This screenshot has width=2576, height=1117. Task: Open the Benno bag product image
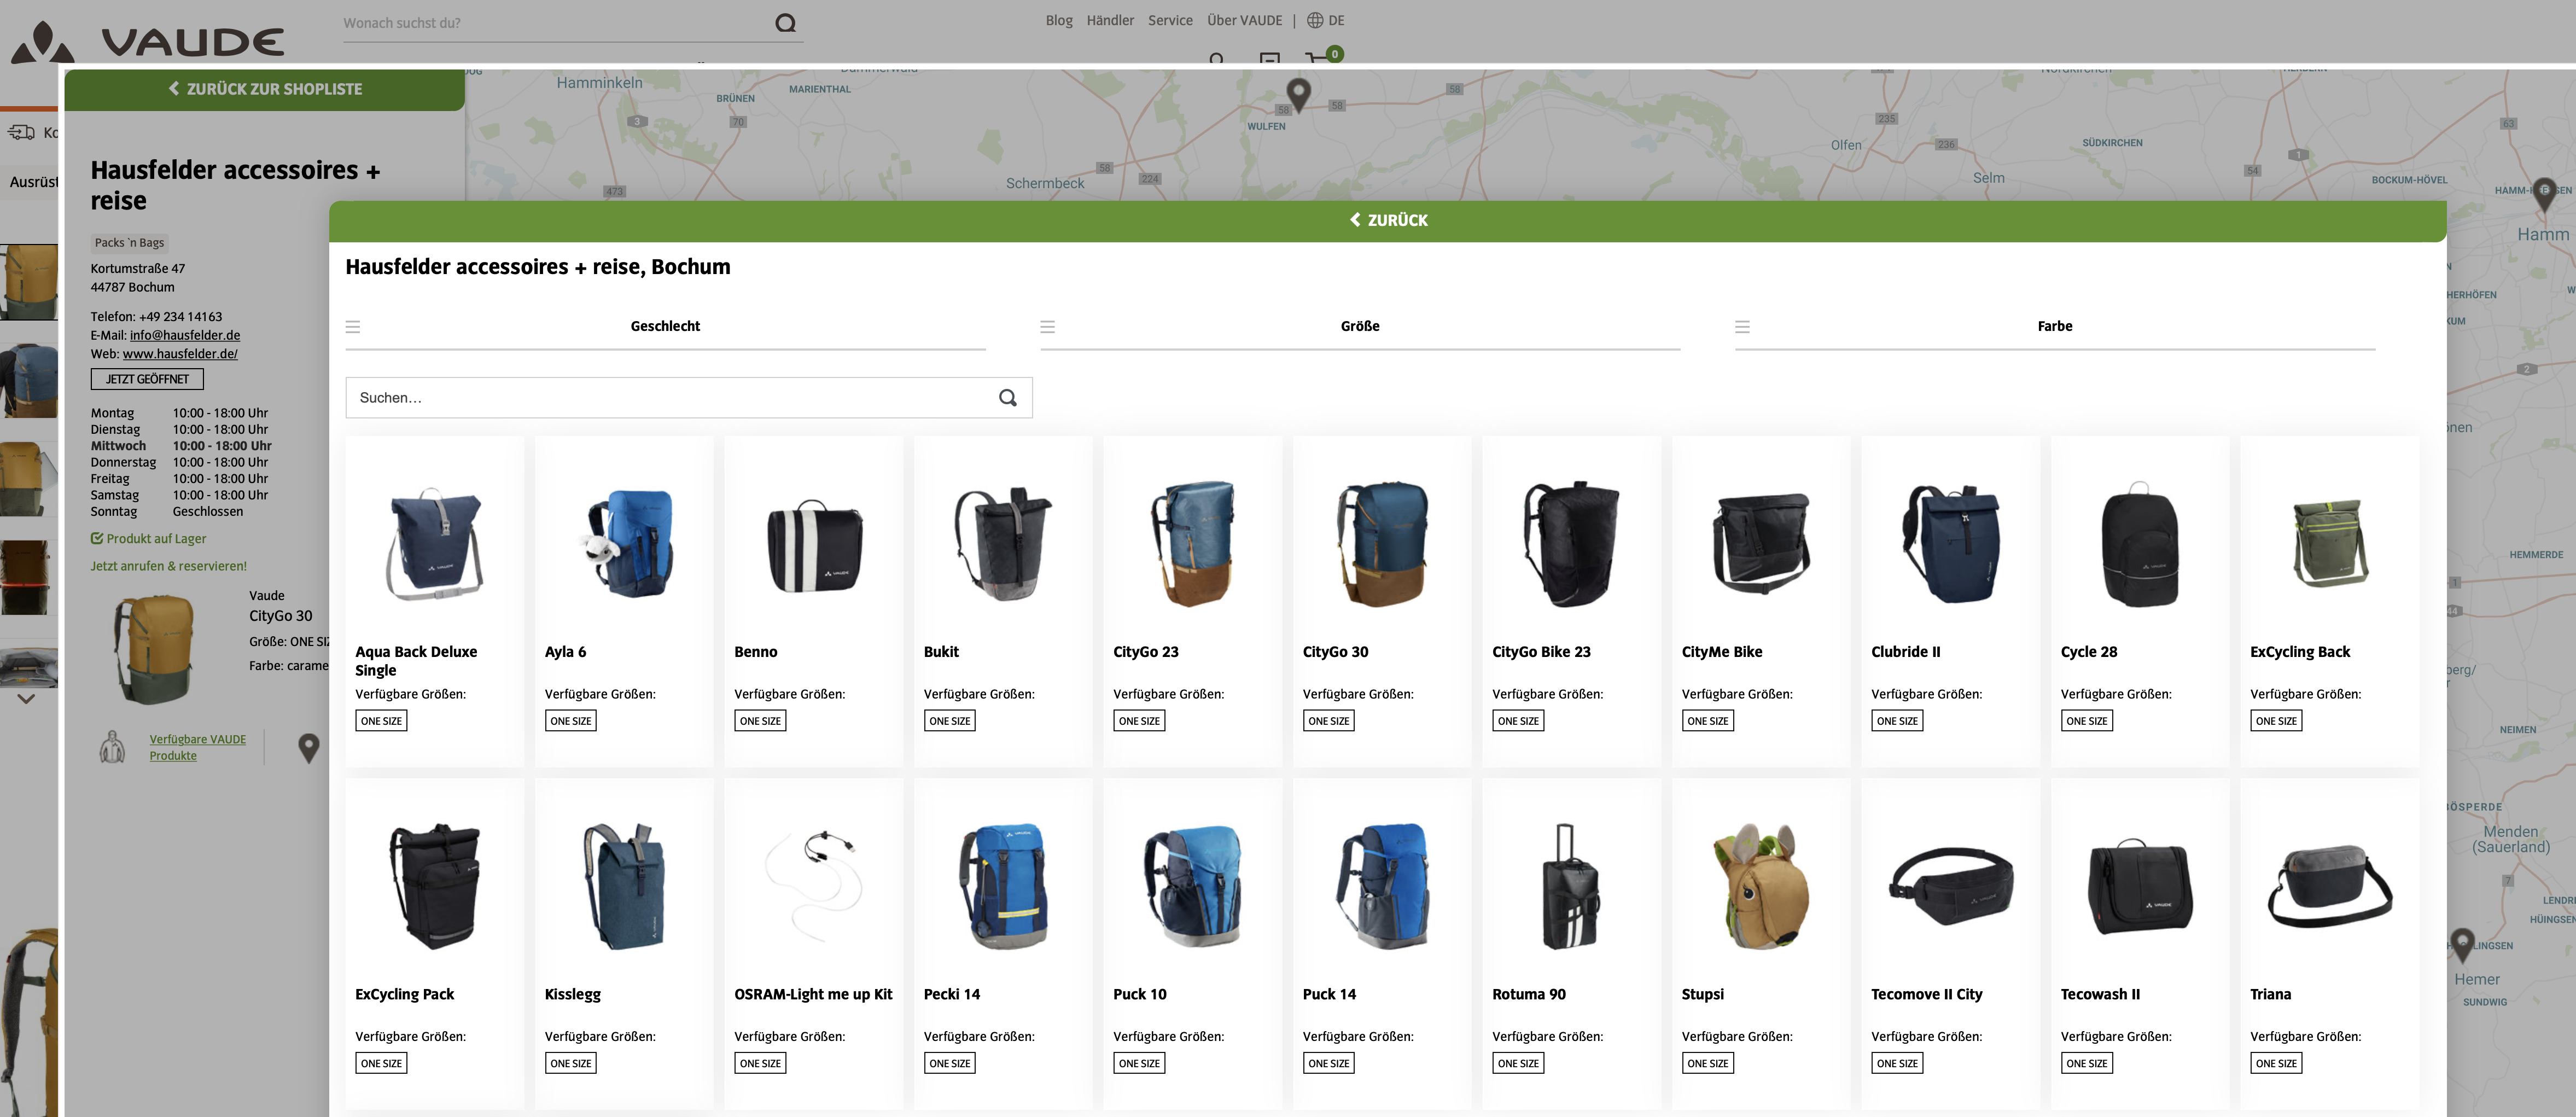[x=814, y=547]
